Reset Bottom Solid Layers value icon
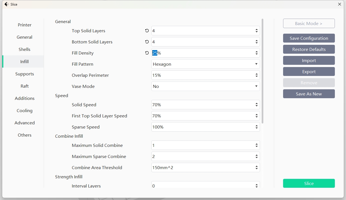The height and width of the screenshot is (200, 346). [x=147, y=42]
